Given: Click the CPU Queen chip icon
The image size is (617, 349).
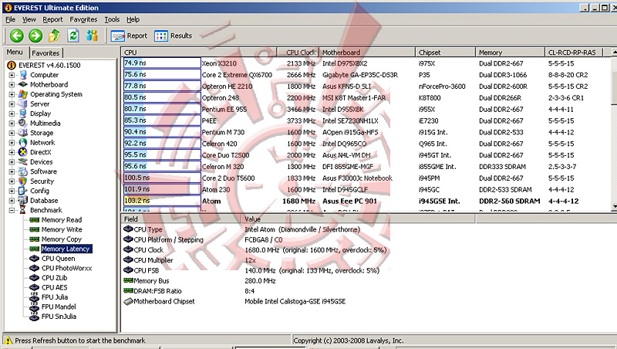Looking at the screenshot, I should (x=34, y=259).
